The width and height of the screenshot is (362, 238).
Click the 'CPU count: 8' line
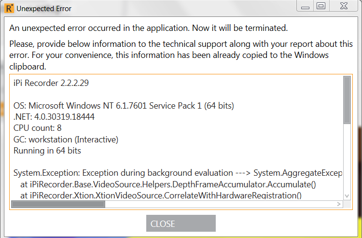(37, 128)
